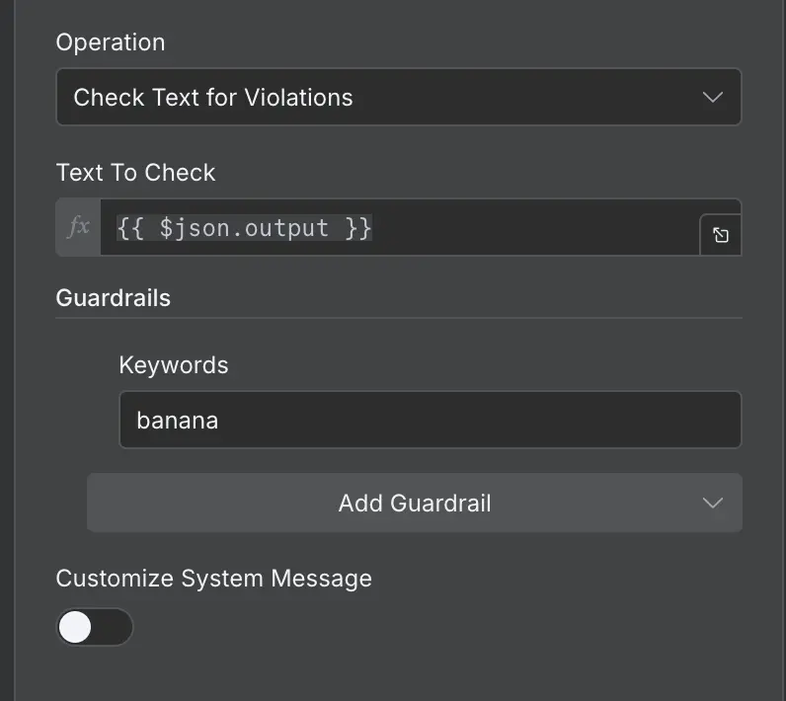
Task: Click the Operation label
Action: coord(110,42)
